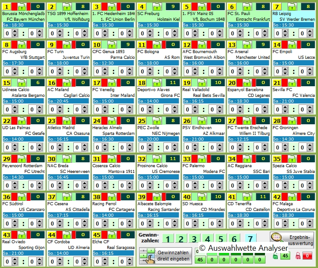
Task: Toggle the padlock on match 32 Frosinone Calcio
Action: [157, 159]
